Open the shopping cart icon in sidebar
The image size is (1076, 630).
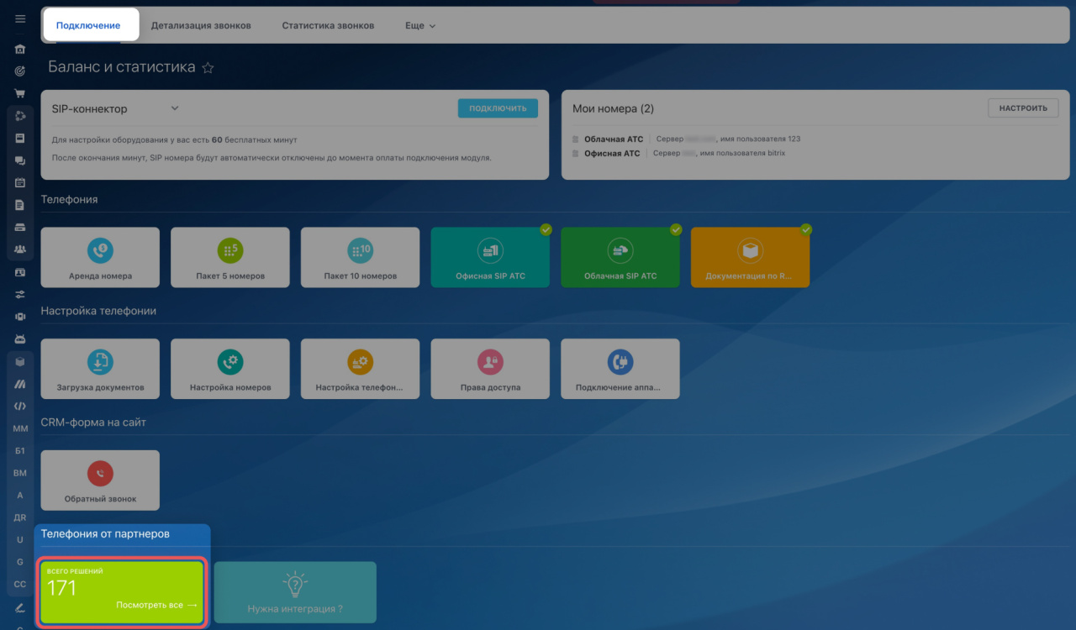point(20,93)
